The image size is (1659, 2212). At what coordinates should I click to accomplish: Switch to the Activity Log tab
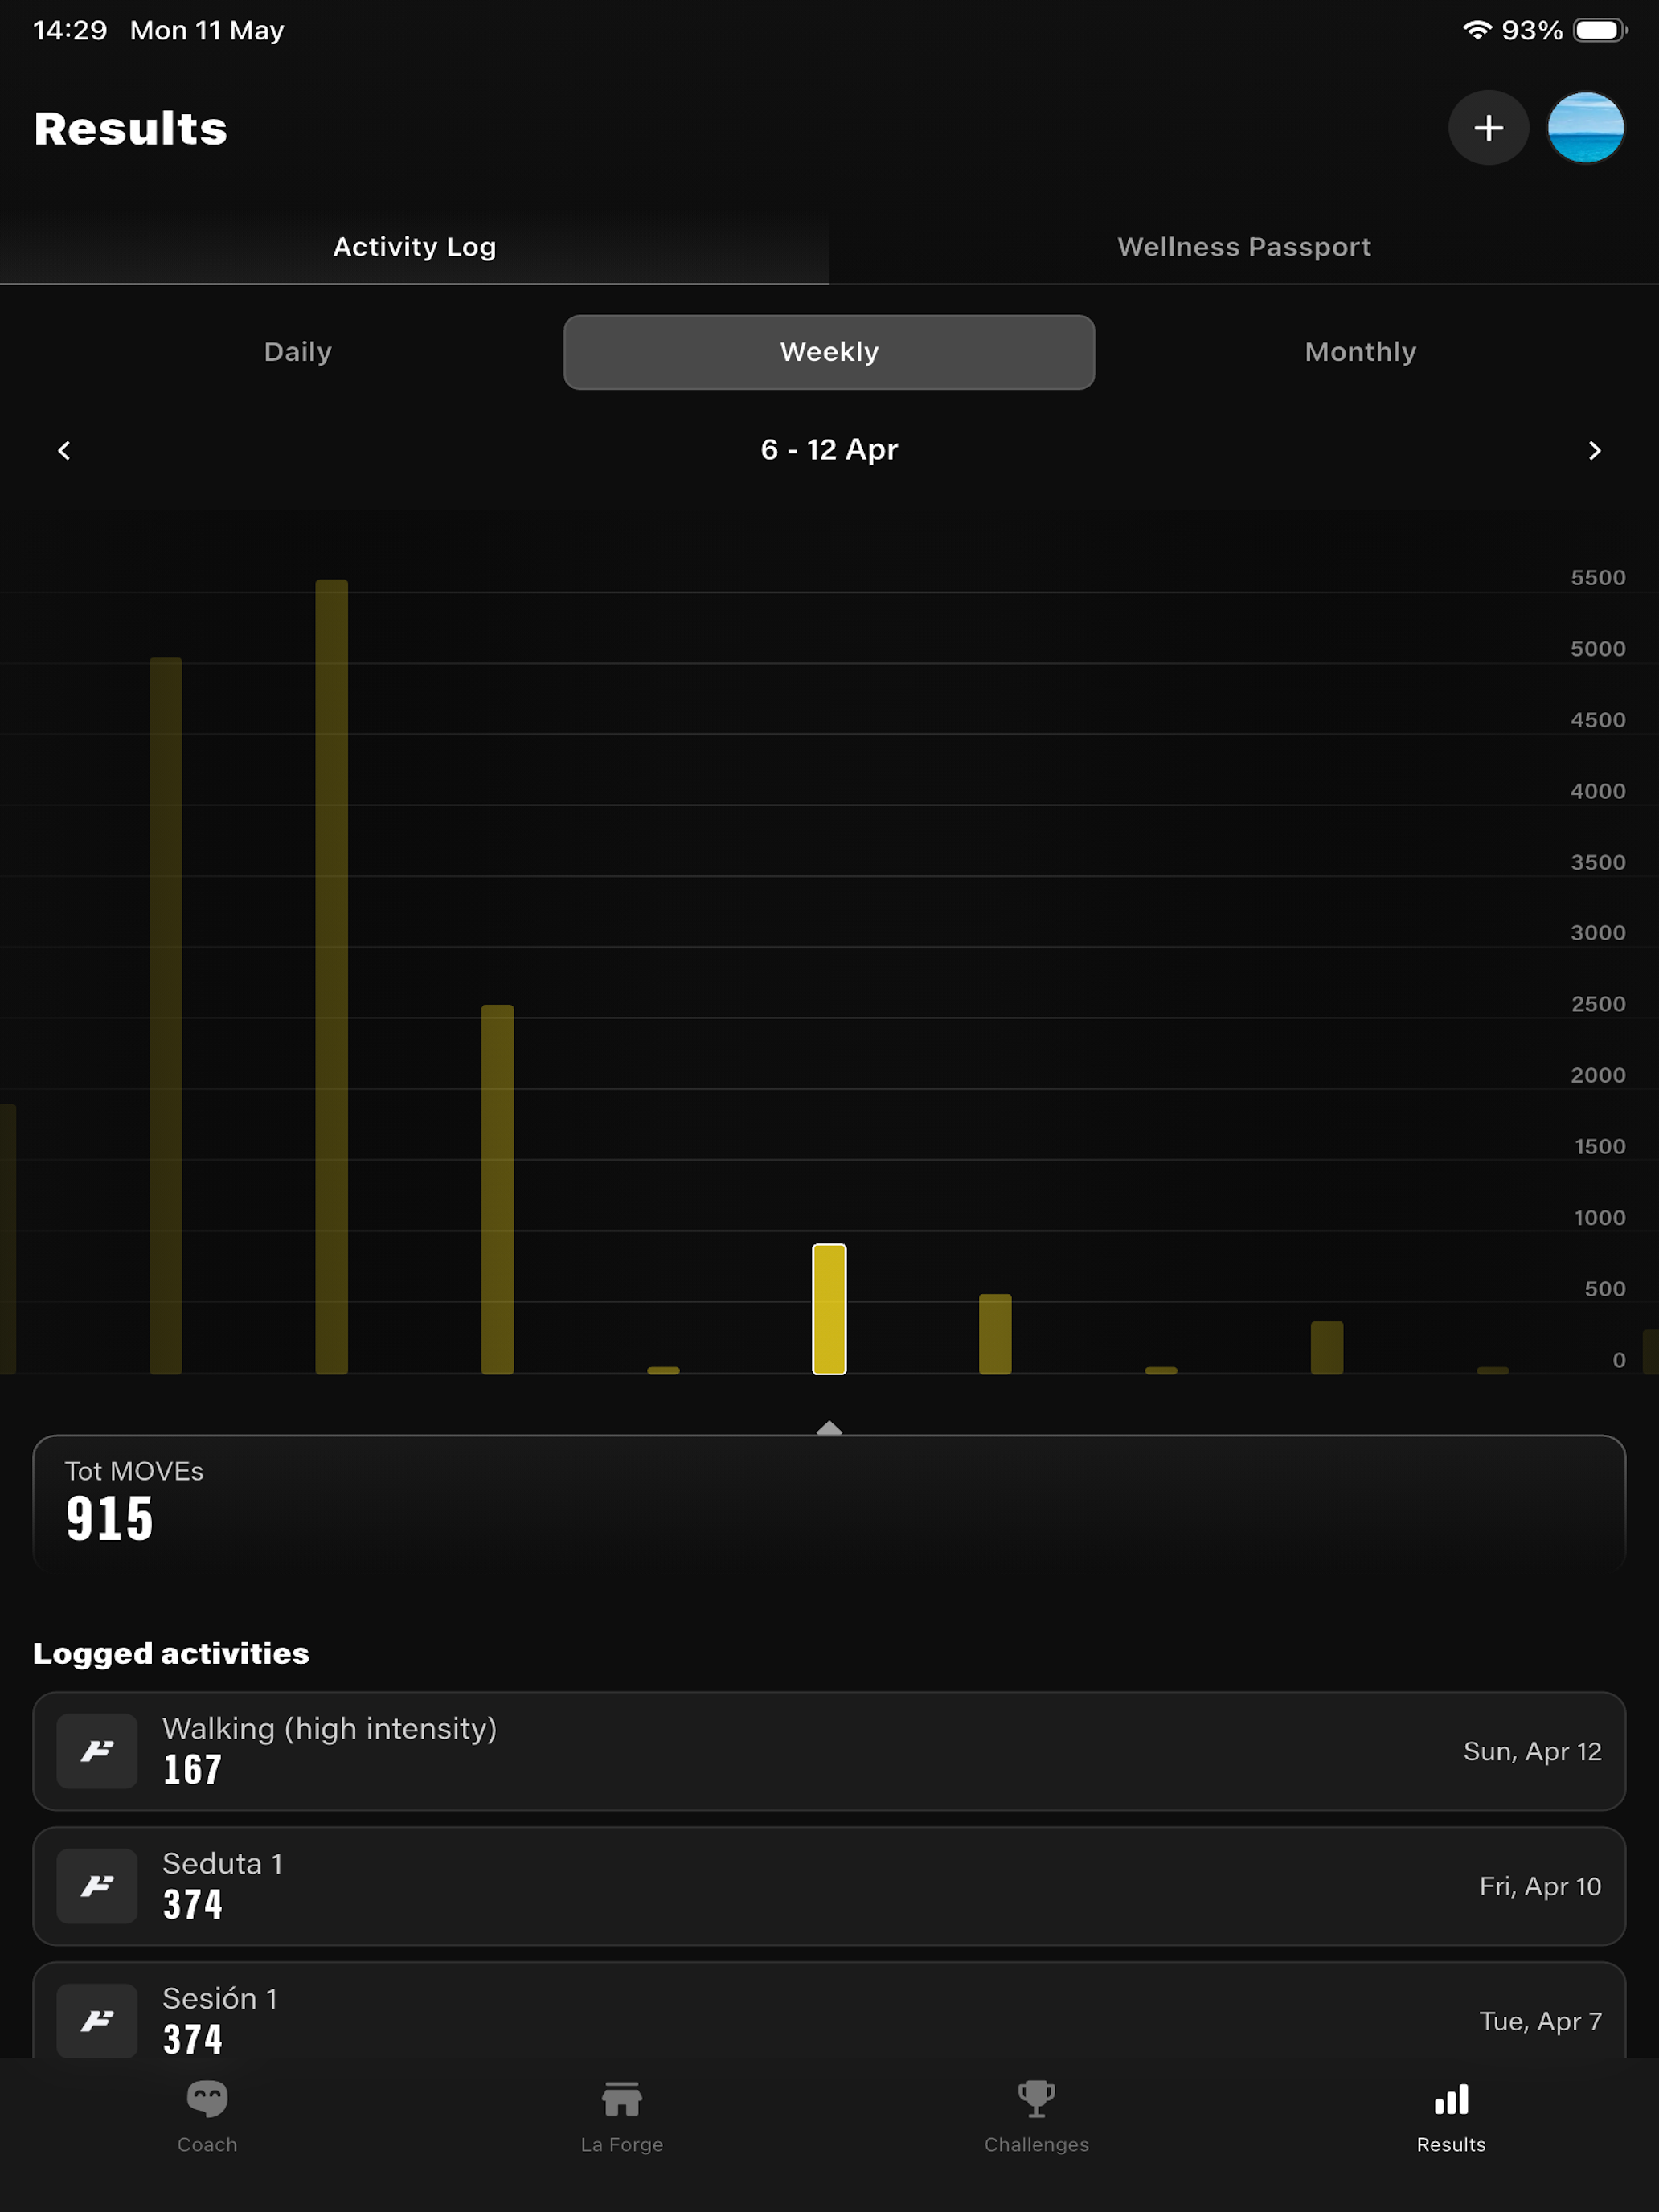(x=414, y=247)
